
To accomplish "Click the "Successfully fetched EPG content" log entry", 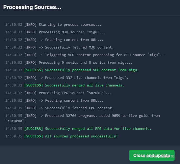I will click(x=79, y=108).
